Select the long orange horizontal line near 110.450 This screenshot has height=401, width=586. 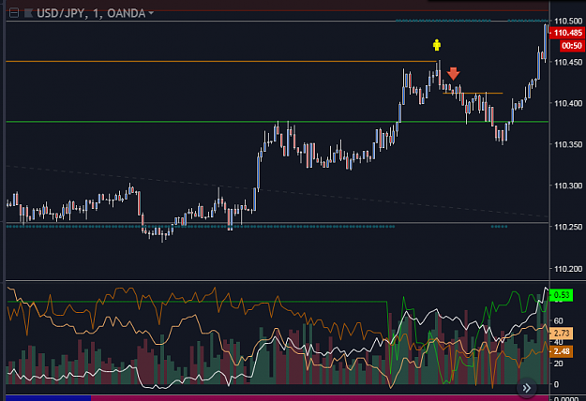pos(221,61)
